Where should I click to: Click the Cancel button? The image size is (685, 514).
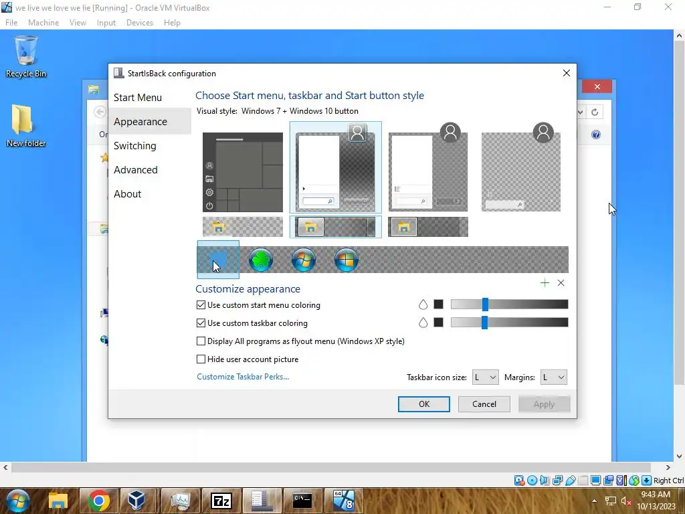(x=484, y=404)
